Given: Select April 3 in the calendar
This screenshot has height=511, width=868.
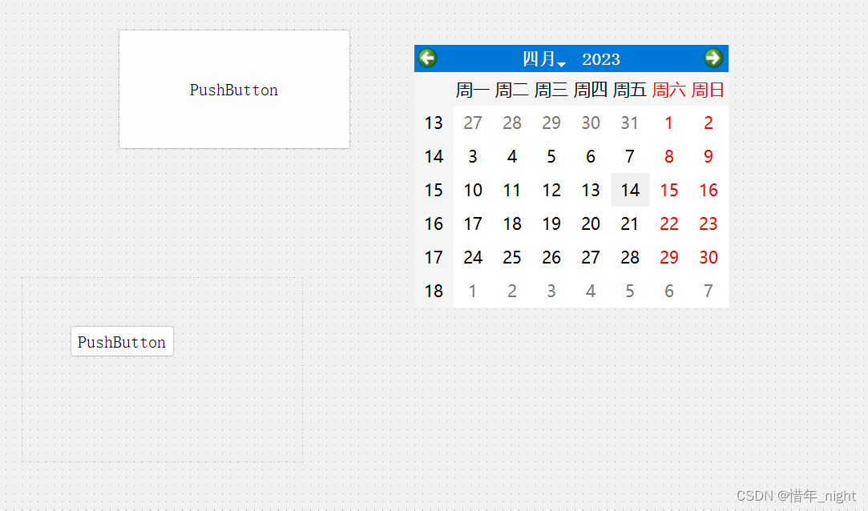Looking at the screenshot, I should tap(473, 156).
